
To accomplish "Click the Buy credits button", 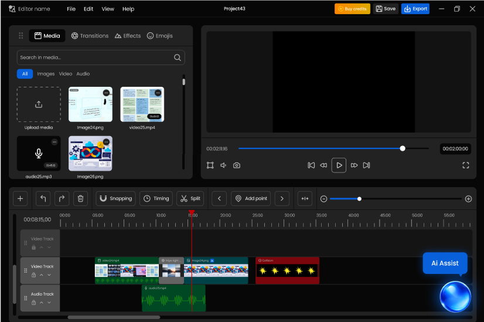I will pos(352,9).
